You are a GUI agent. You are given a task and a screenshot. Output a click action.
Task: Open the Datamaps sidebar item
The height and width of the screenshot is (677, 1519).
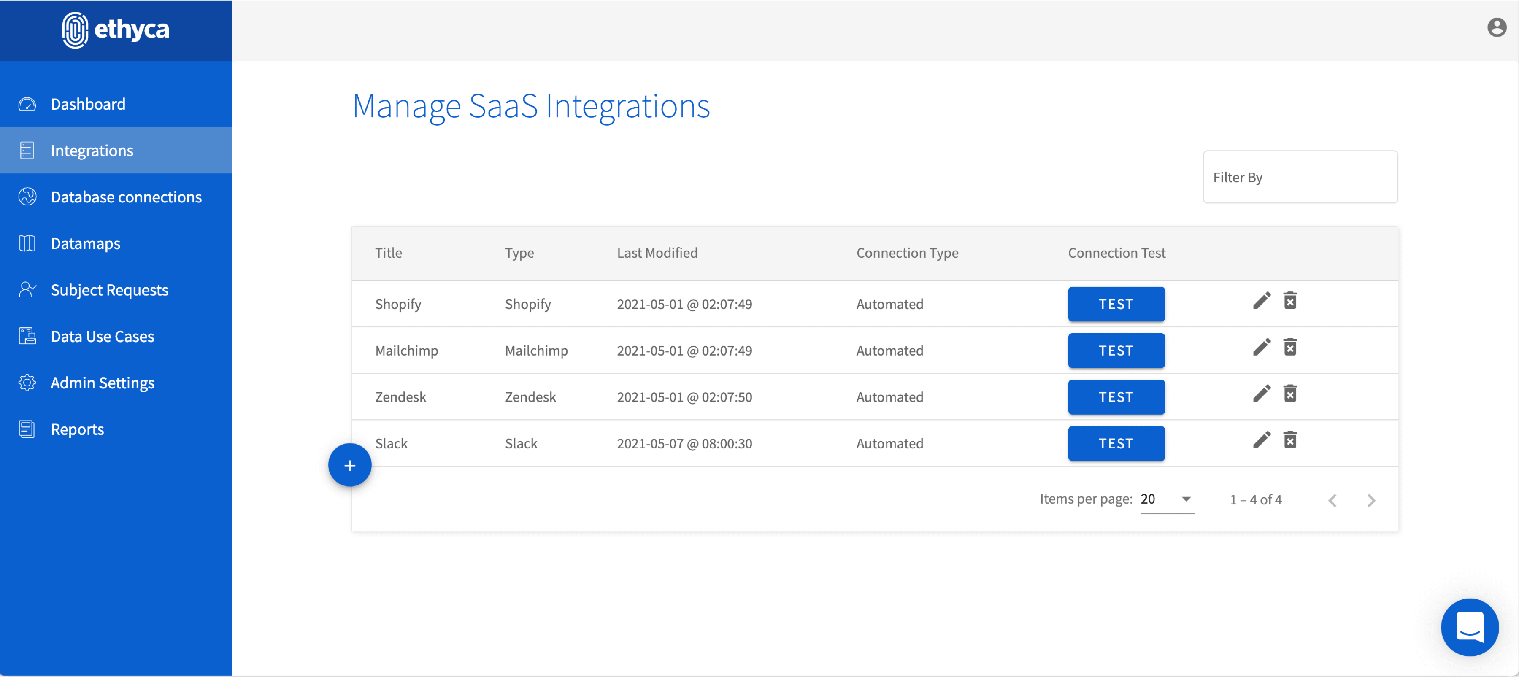[x=86, y=243]
